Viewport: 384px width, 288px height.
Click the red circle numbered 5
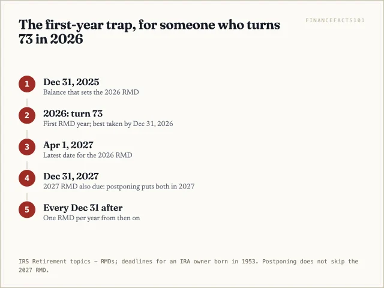tap(27, 209)
